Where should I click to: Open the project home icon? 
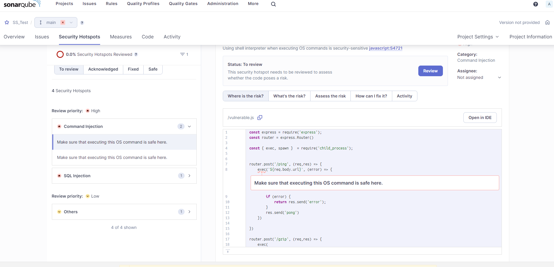(x=547, y=22)
